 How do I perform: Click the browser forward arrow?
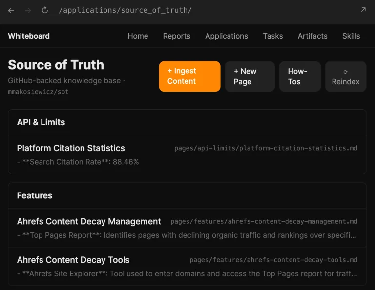(28, 11)
